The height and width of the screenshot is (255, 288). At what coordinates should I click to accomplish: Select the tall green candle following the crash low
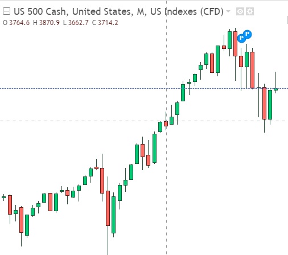pyautogui.click(x=113, y=215)
